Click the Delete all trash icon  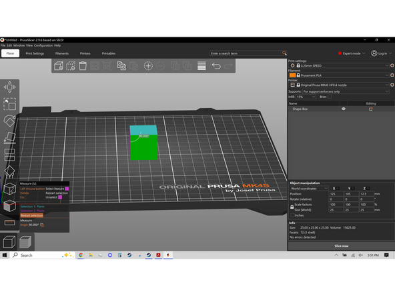pyautogui.click(x=83, y=66)
